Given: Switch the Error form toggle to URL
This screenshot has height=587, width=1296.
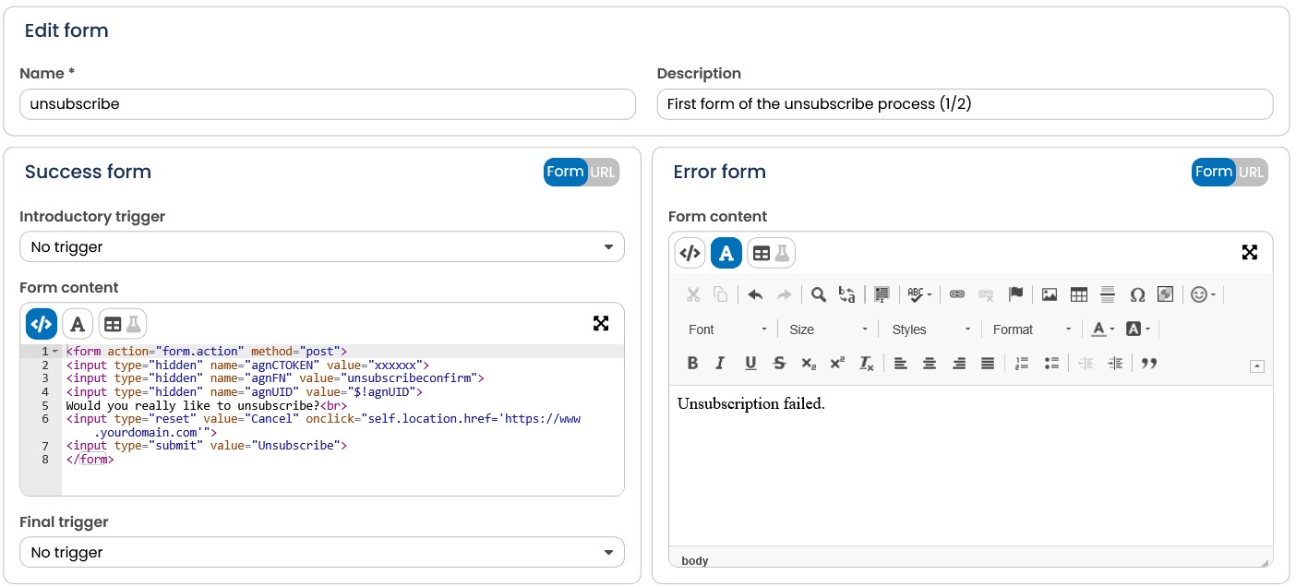Looking at the screenshot, I should tap(1251, 172).
